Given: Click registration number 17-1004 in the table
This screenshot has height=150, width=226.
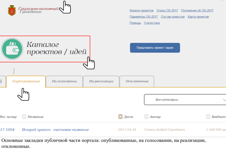Looking at the screenshot, I should [x=7, y=129].
